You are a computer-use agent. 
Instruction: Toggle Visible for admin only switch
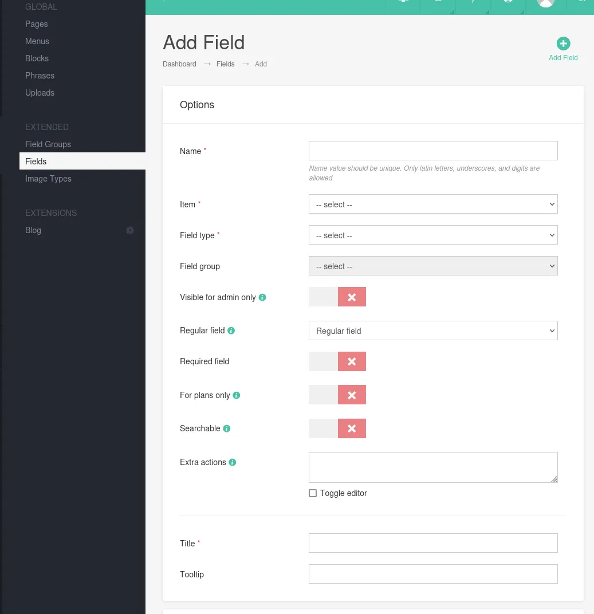(x=337, y=297)
